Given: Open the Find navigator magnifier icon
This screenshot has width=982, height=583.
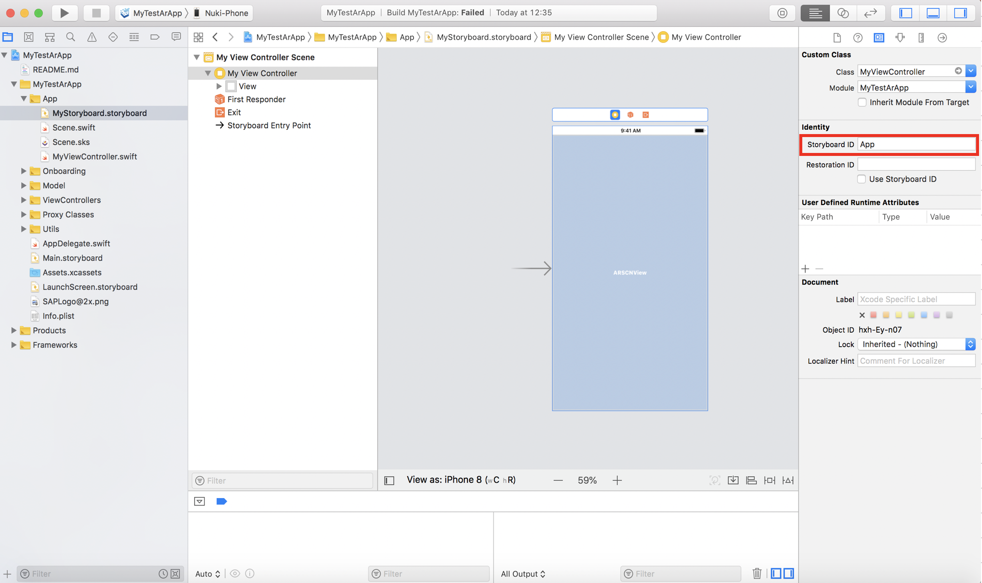Looking at the screenshot, I should click(x=70, y=37).
